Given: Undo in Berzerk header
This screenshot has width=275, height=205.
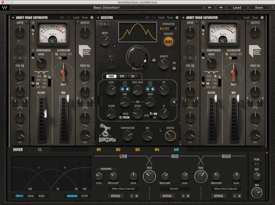Looking at the screenshot, I should (147, 18).
